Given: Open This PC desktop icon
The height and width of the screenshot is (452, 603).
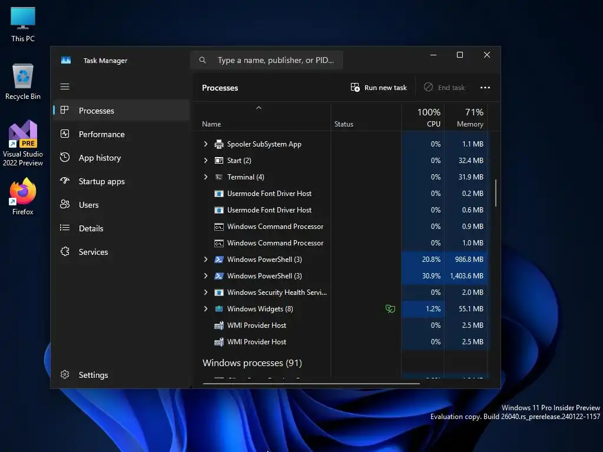Looking at the screenshot, I should coord(23,25).
